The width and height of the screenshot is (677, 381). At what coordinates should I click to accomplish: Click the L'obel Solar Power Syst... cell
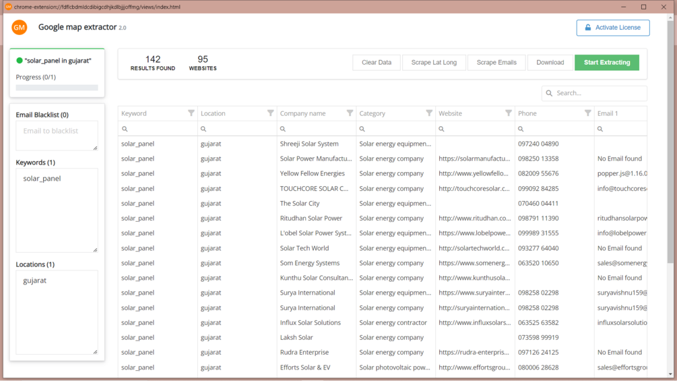click(x=317, y=233)
